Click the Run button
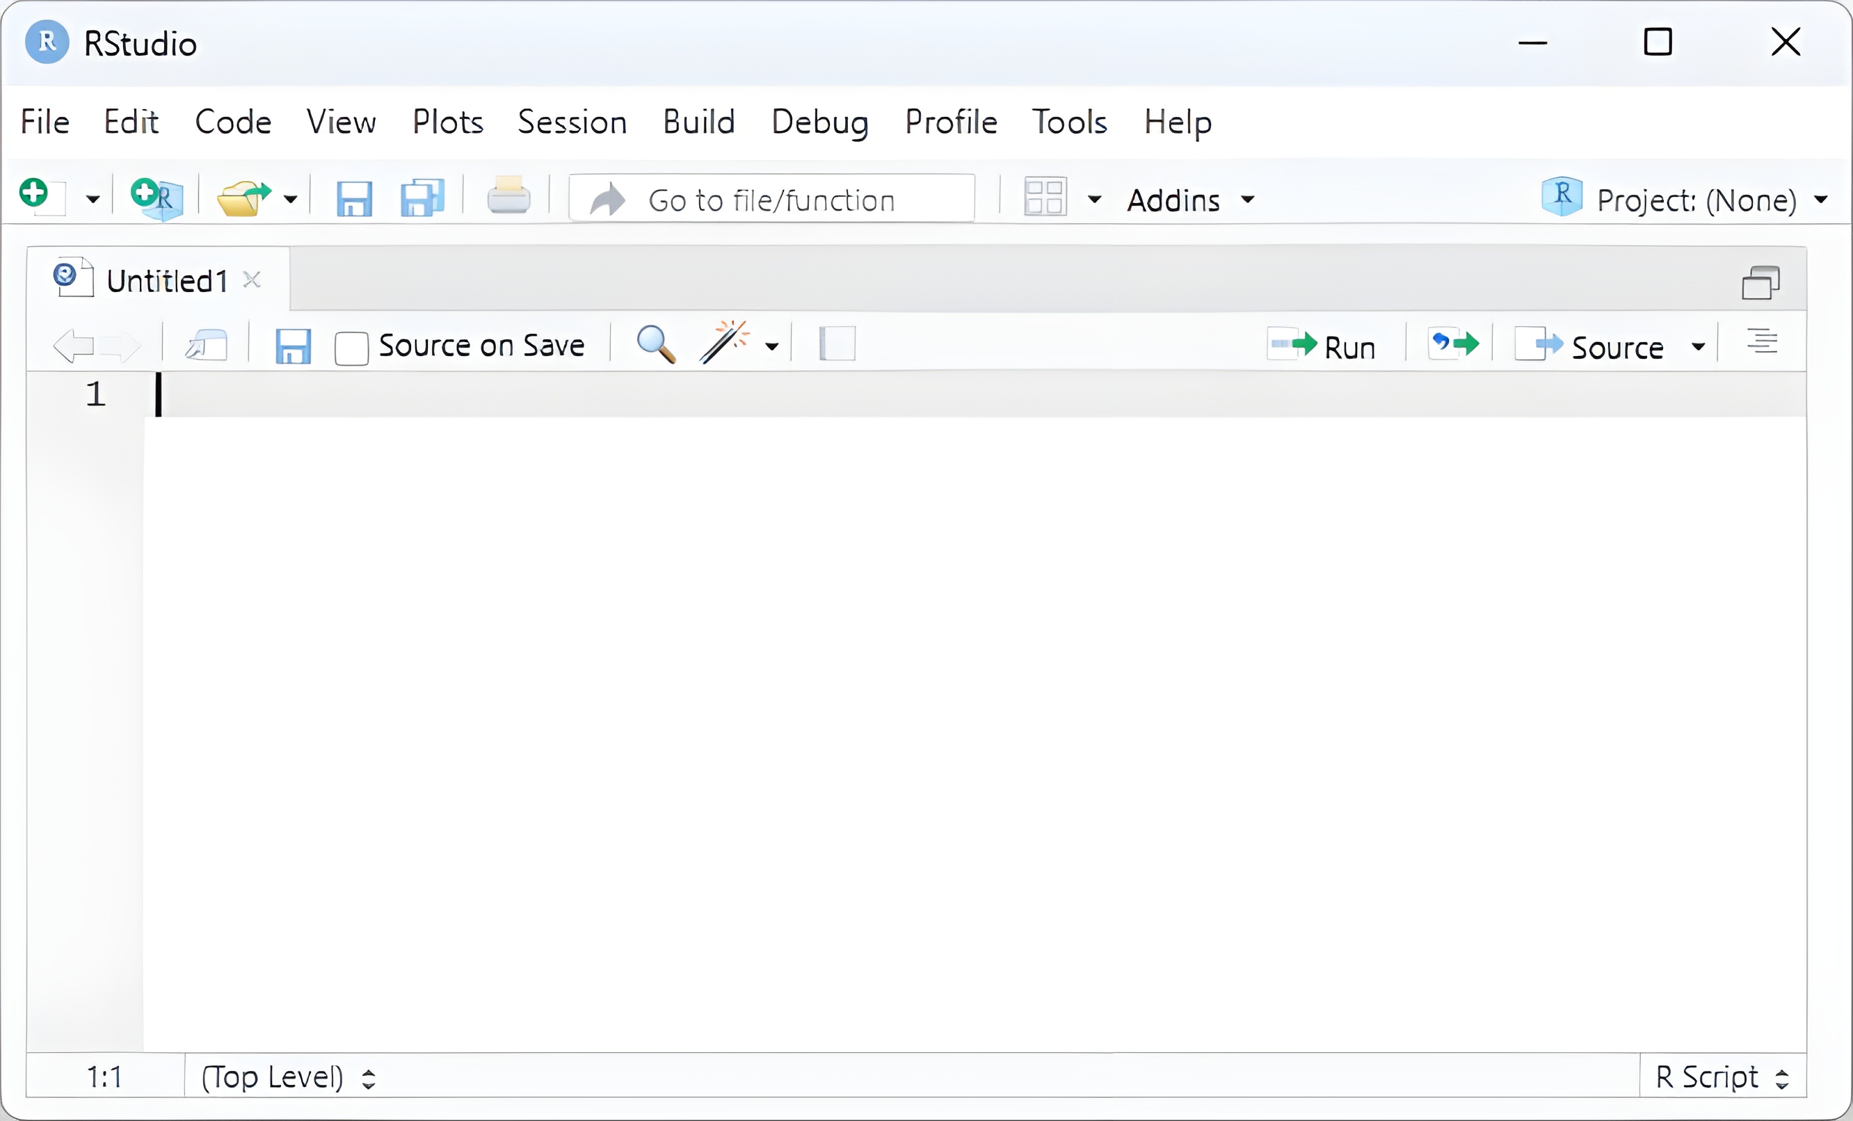1853x1121 pixels. point(1323,346)
